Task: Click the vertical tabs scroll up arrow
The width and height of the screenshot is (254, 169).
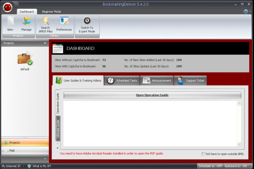Action: 57,144
